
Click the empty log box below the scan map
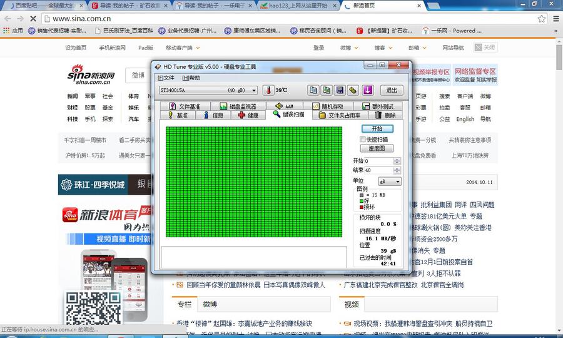[254, 257]
